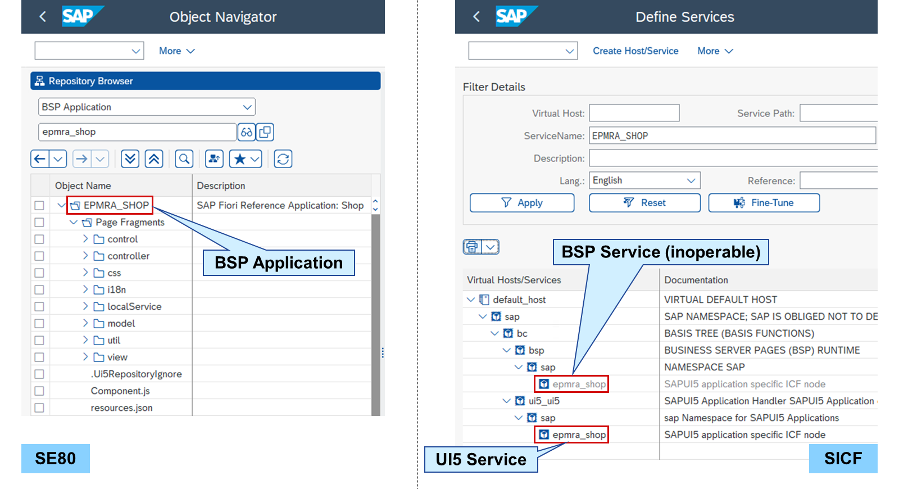Apply the service filter

522,203
